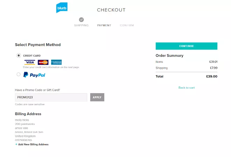Go to the Shipping step
The height and width of the screenshot is (157, 231).
click(x=81, y=25)
